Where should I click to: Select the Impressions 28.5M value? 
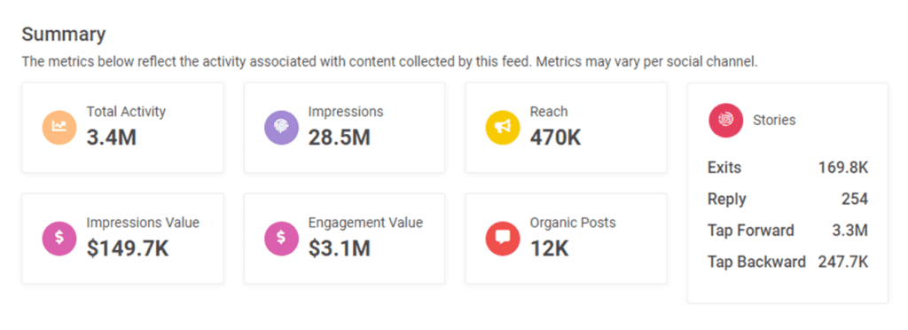click(340, 137)
